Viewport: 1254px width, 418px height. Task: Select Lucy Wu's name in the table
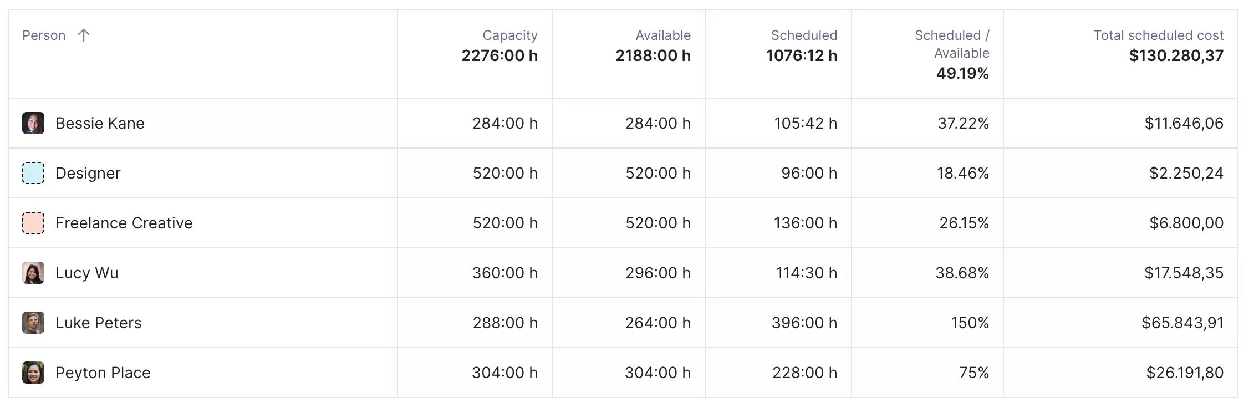click(x=87, y=273)
